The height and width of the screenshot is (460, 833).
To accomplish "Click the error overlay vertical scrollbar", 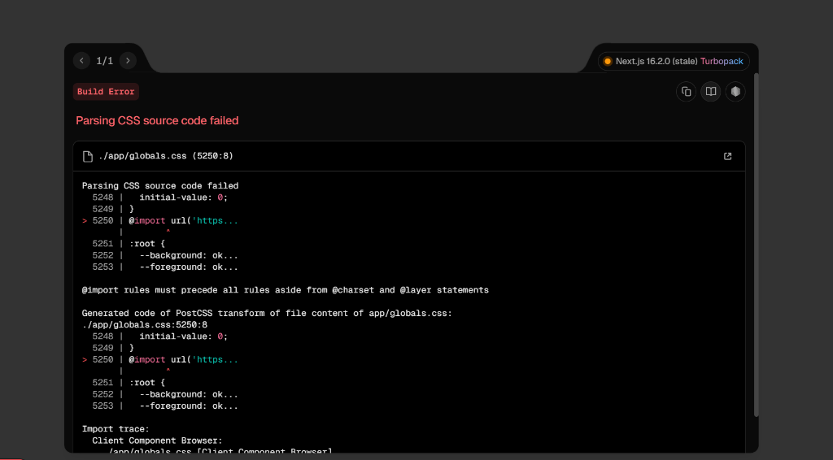I will (x=756, y=244).
